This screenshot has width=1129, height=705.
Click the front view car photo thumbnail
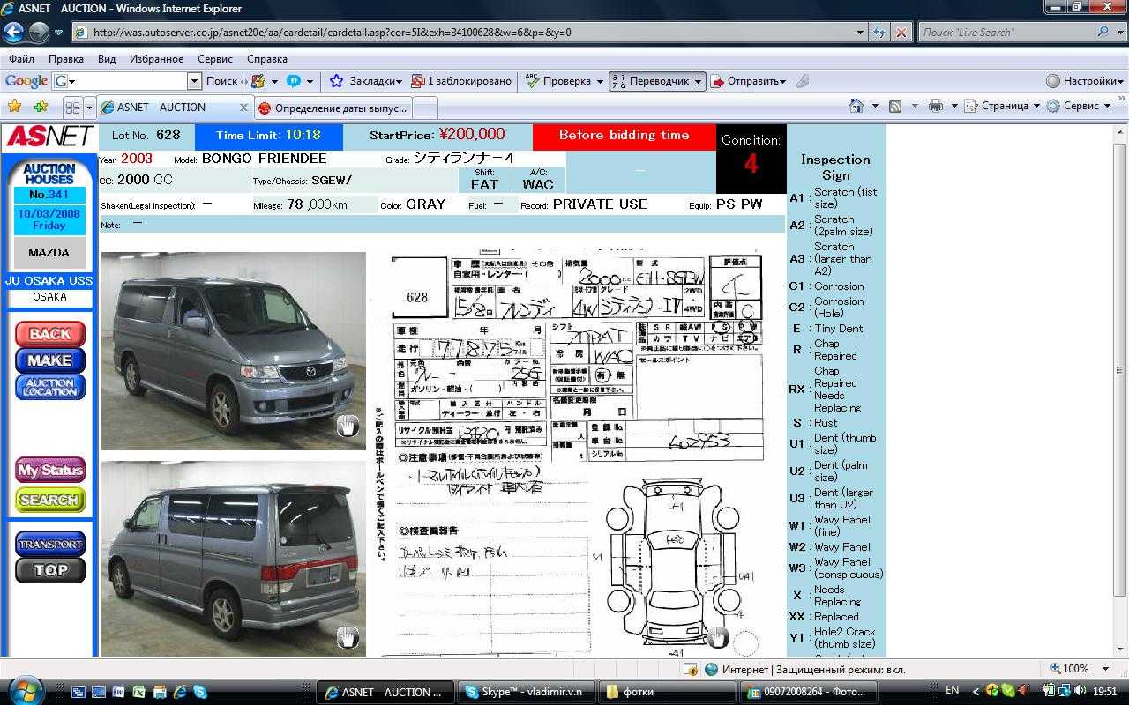[233, 351]
